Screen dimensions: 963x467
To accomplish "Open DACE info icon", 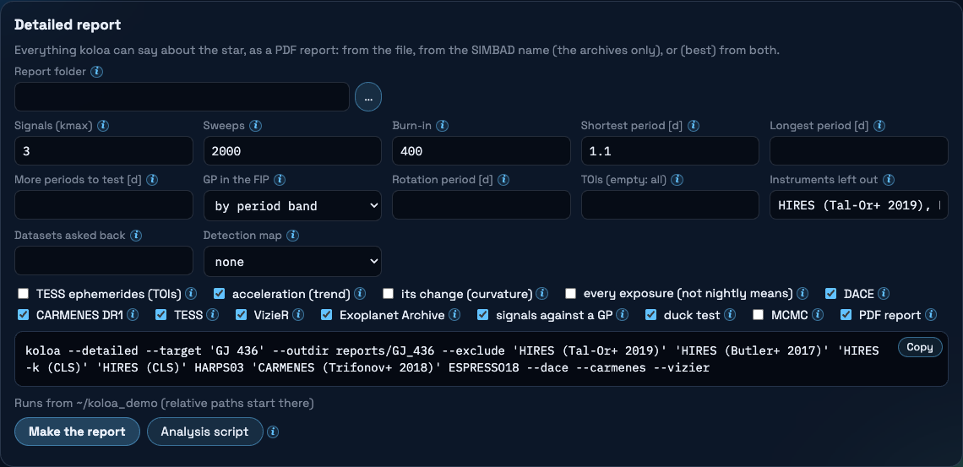I will 884,294.
